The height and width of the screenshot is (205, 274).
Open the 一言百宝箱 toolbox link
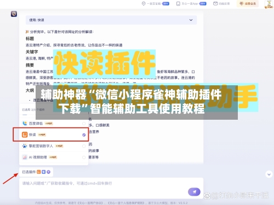[156, 4]
